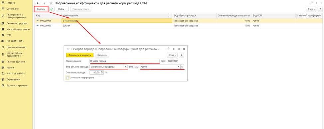Click the clipboard icon beside Органайзер
Image resolution: width=324 pixels, height=129 pixels.
coord(3,9)
